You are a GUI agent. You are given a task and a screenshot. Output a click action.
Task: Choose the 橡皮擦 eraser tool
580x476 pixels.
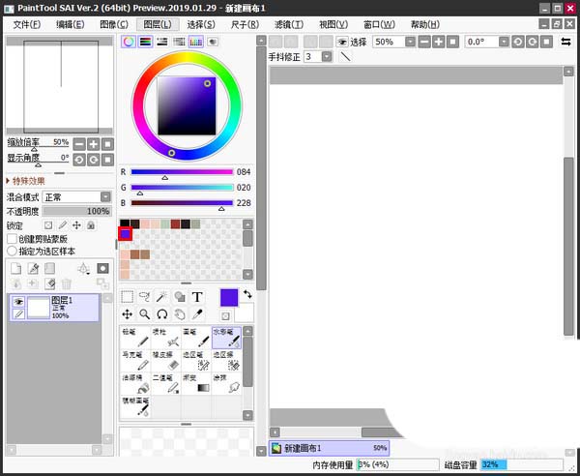[165, 361]
